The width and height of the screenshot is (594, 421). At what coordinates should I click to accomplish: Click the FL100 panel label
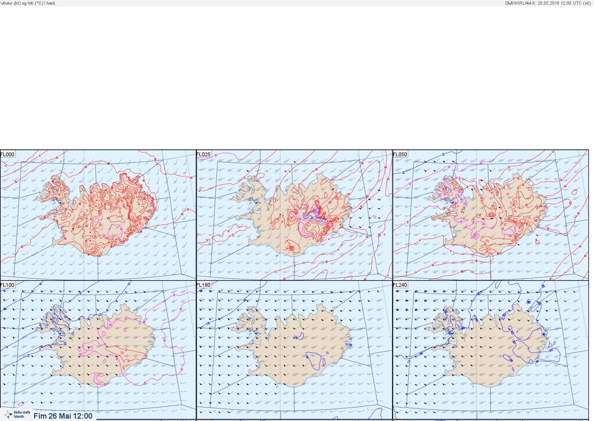point(8,285)
